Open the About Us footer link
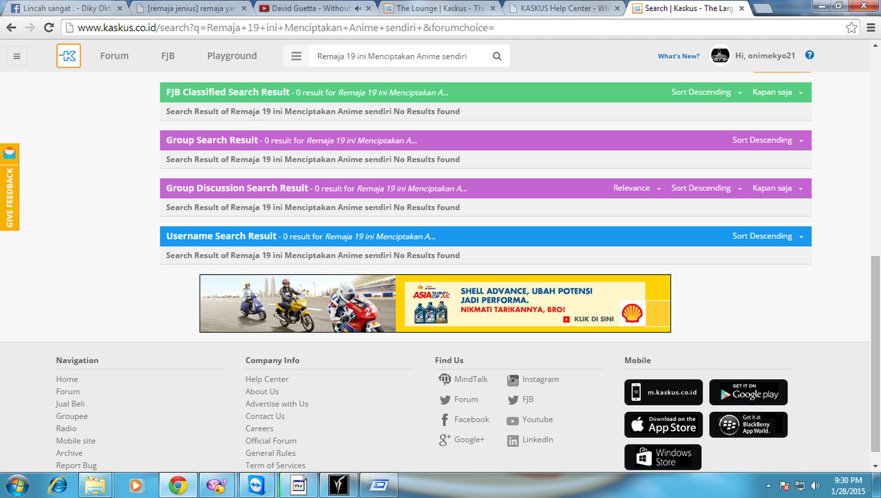Image resolution: width=881 pixels, height=498 pixels. [x=262, y=392]
